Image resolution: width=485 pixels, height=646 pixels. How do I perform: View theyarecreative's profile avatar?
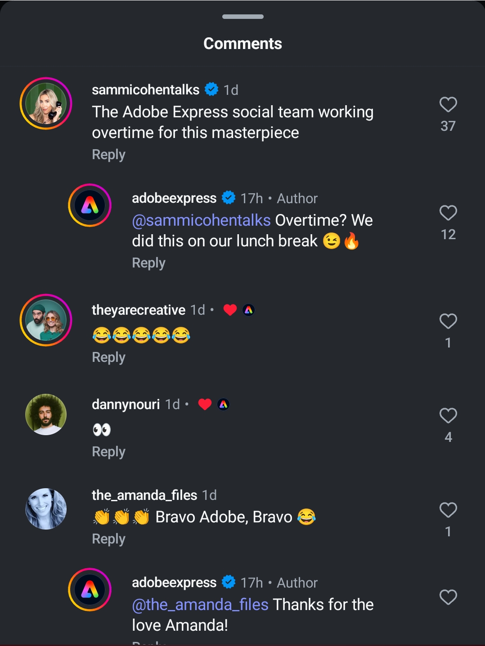[46, 320]
